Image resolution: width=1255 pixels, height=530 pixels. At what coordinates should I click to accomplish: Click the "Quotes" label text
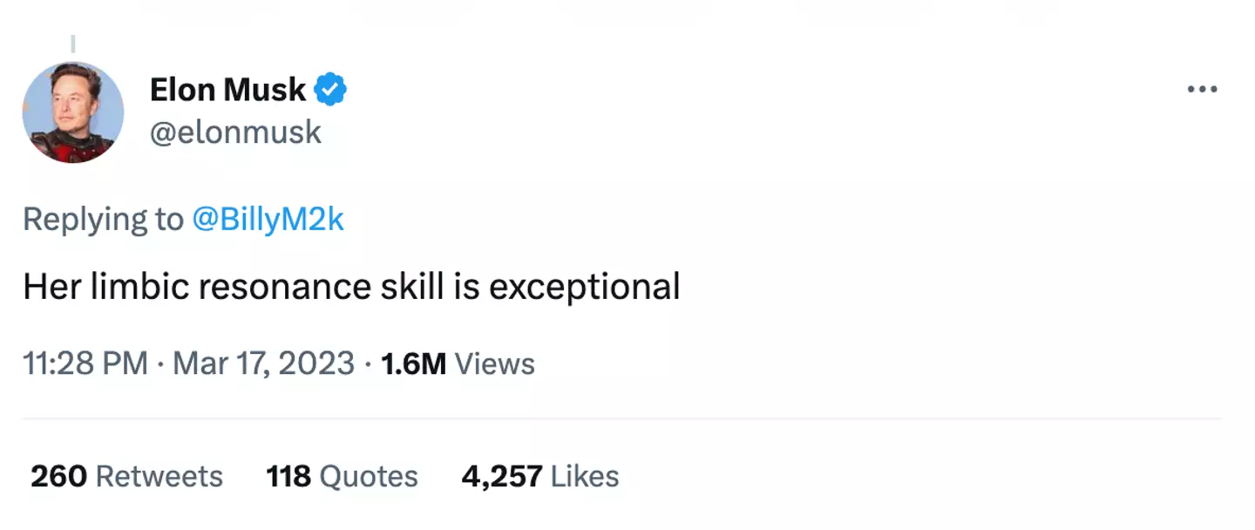tap(369, 477)
